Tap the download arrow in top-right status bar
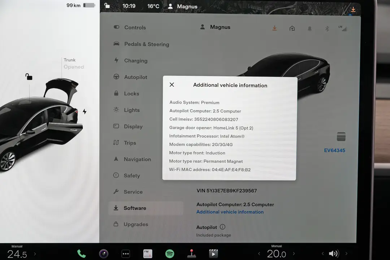 point(353,9)
